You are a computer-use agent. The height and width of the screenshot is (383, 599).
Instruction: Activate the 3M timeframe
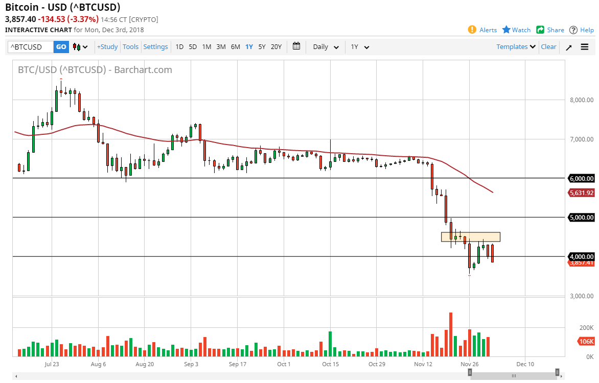tap(221, 46)
